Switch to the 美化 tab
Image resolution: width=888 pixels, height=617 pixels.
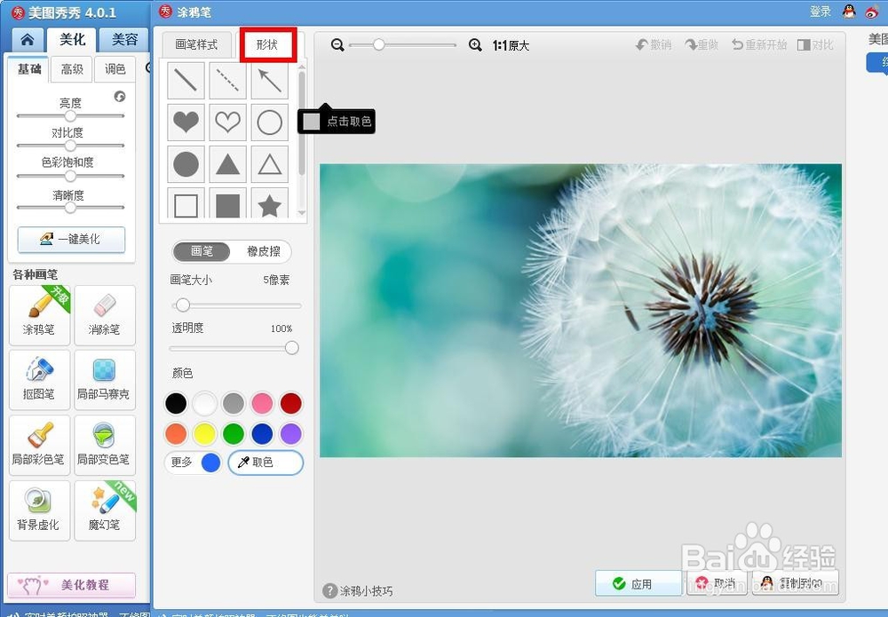[x=73, y=40]
